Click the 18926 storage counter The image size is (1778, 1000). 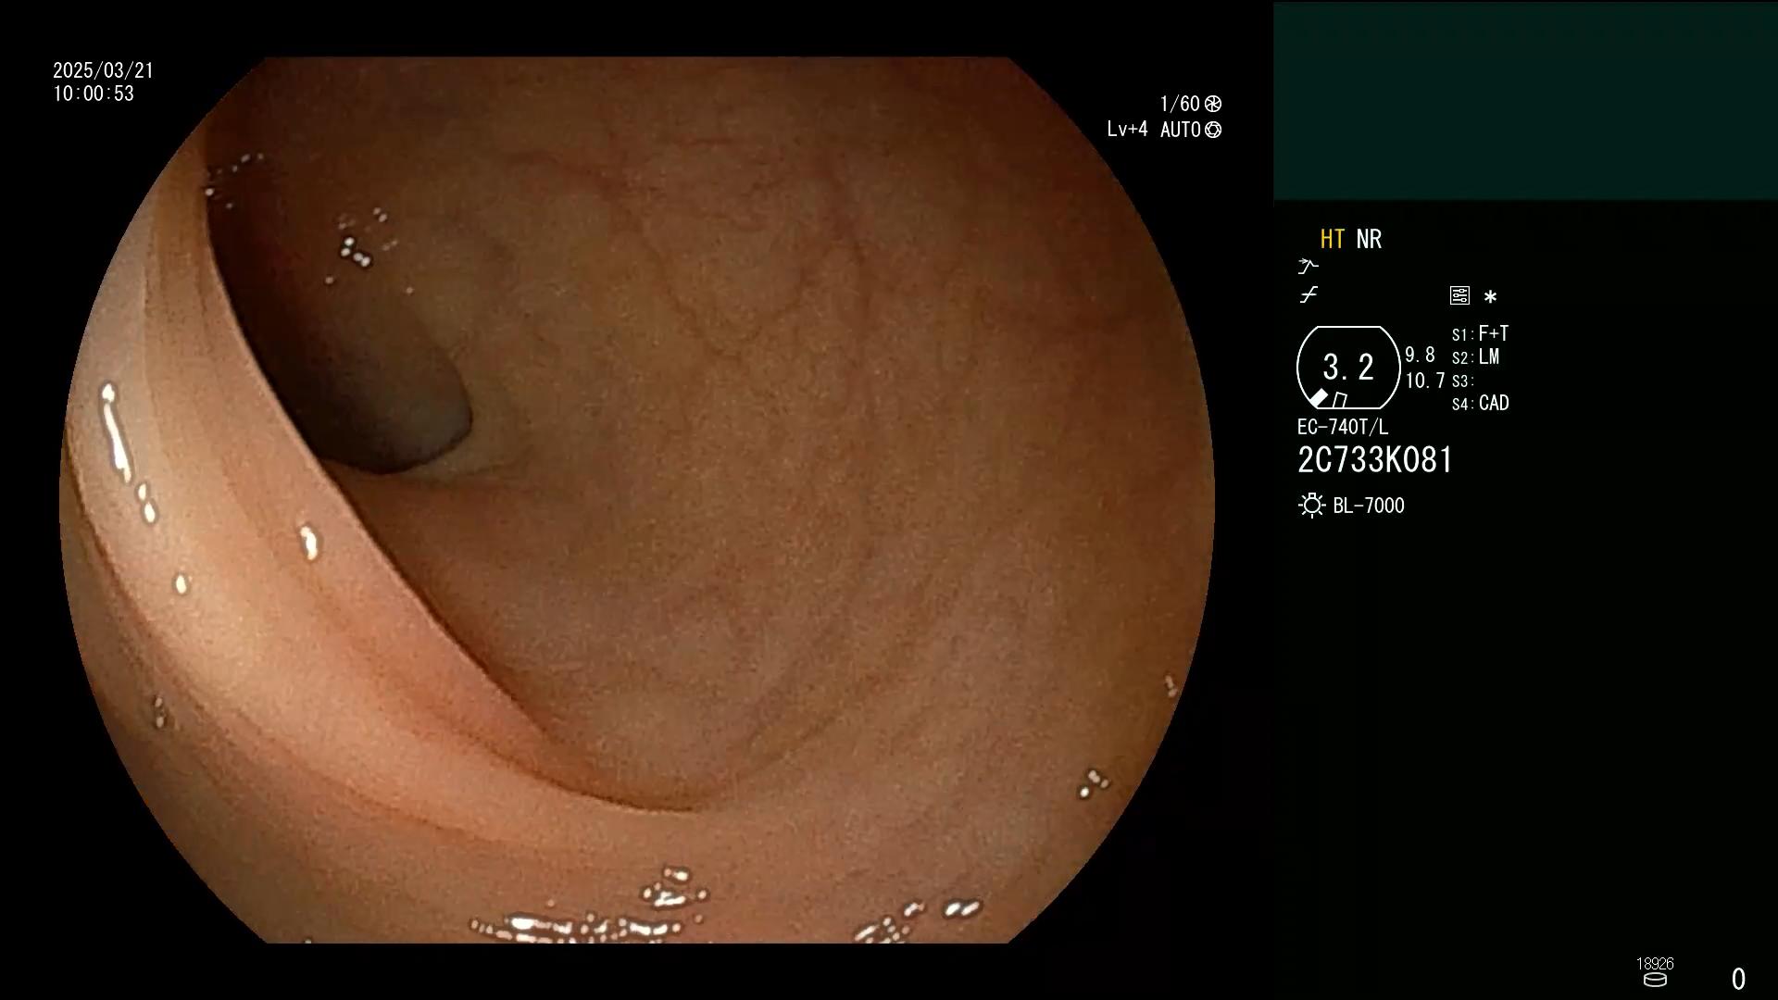tap(1655, 964)
